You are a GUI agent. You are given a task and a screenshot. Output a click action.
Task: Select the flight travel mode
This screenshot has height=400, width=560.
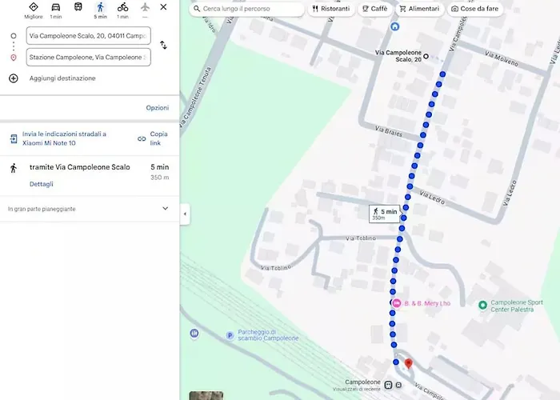(145, 6)
